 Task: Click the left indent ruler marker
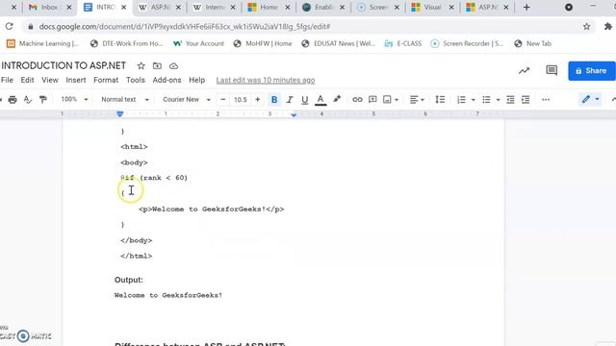[120, 114]
